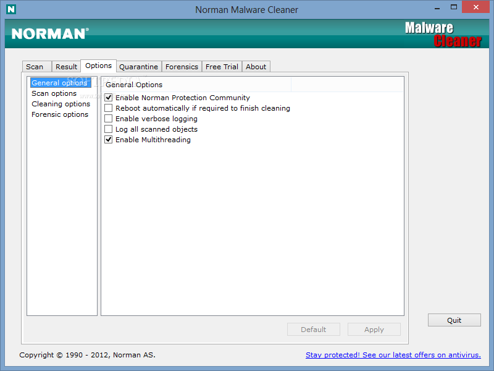This screenshot has height=371, width=494.
Task: Open the Stay protected antivirus offers link
Action: pos(393,355)
